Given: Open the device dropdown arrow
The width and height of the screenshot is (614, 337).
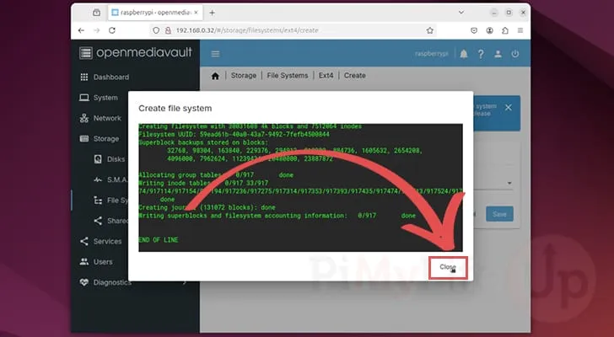Looking at the screenshot, I should tap(509, 183).
